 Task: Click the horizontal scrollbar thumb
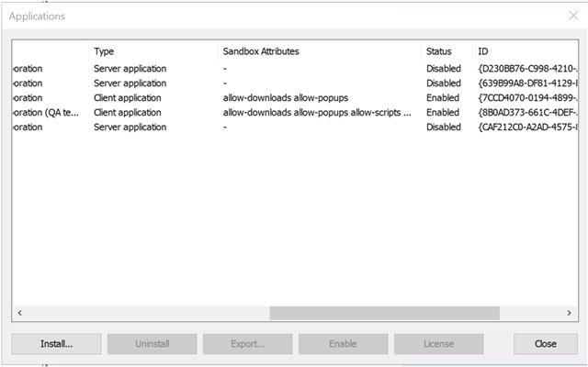(384, 313)
